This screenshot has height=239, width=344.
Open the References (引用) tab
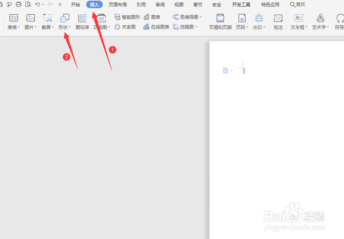(x=141, y=4)
